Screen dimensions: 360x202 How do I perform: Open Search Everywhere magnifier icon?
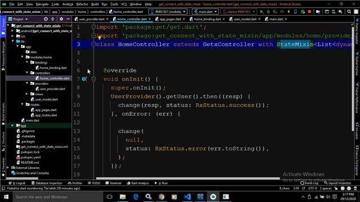pos(349,12)
